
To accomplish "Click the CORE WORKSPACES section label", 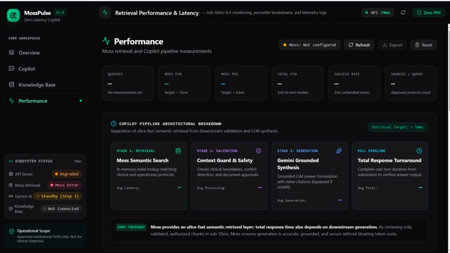I will [x=25, y=38].
